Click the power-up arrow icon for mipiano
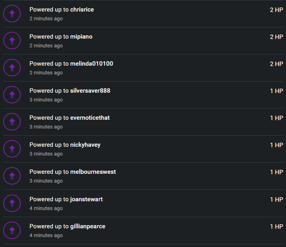Image resolution: width=286 pixels, height=247 pixels. [x=12, y=41]
